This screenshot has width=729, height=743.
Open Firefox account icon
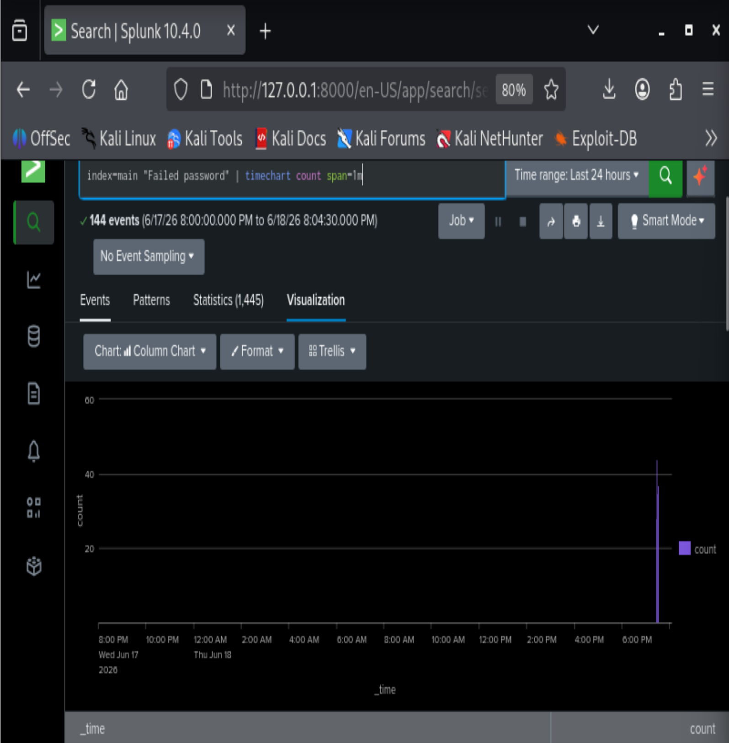642,89
